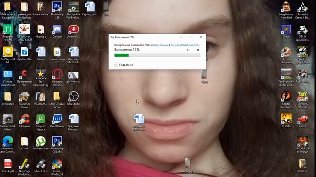The image size is (316, 177).
Task: Launch OBS Studio
Action: pos(74,98)
